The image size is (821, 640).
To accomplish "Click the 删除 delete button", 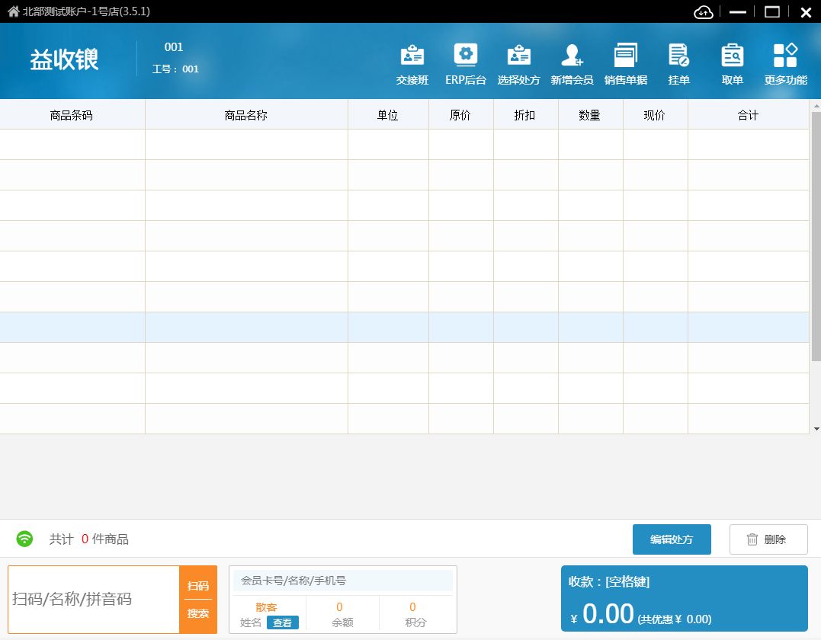I will tap(768, 539).
